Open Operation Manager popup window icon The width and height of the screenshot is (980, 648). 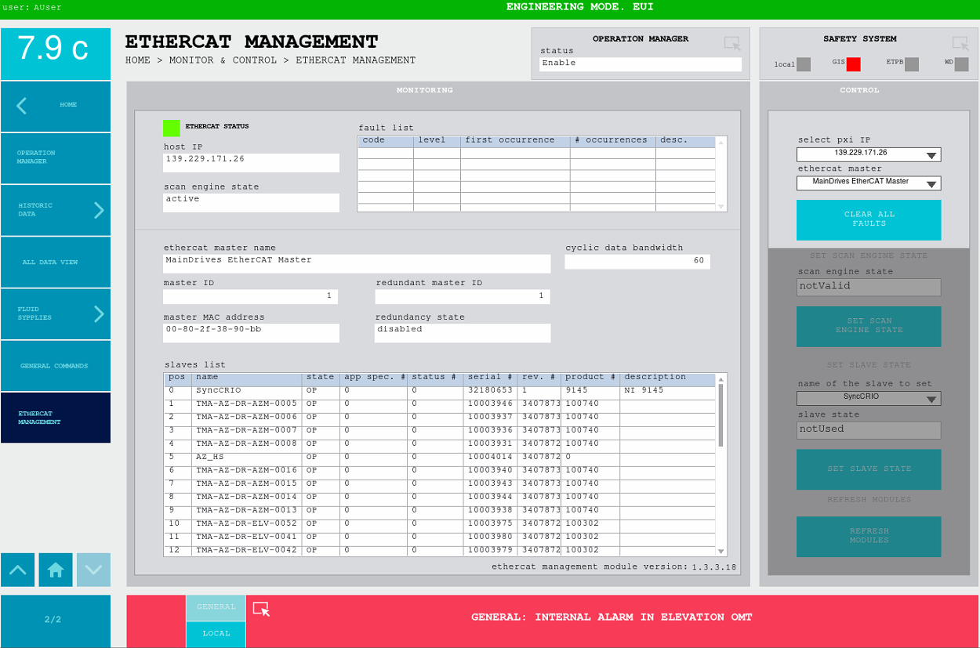[x=732, y=44]
